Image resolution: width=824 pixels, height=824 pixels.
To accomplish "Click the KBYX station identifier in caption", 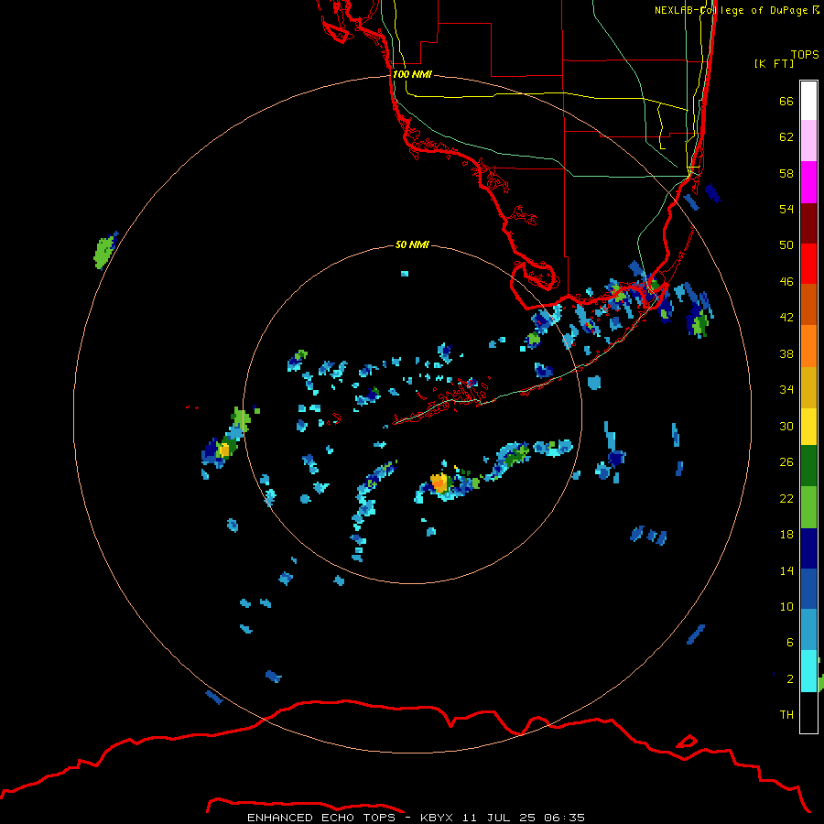I will [436, 818].
